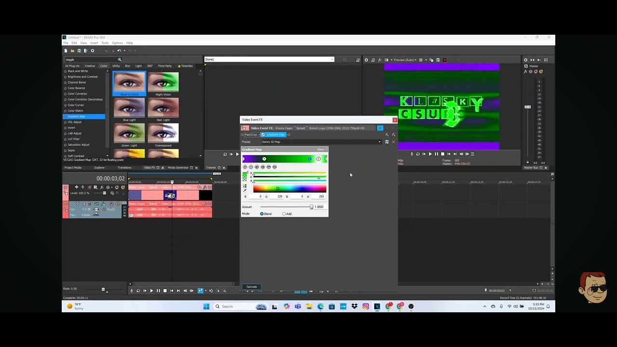Switch to Project Media tab
This screenshot has width=617, height=347.
tap(73, 168)
